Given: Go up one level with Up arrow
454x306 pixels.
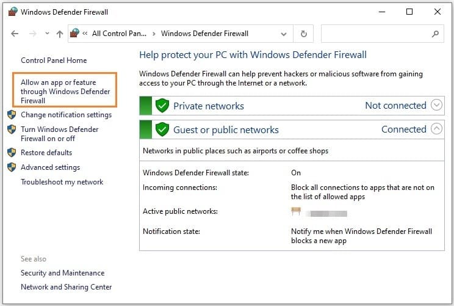Looking at the screenshot, I should [60, 34].
